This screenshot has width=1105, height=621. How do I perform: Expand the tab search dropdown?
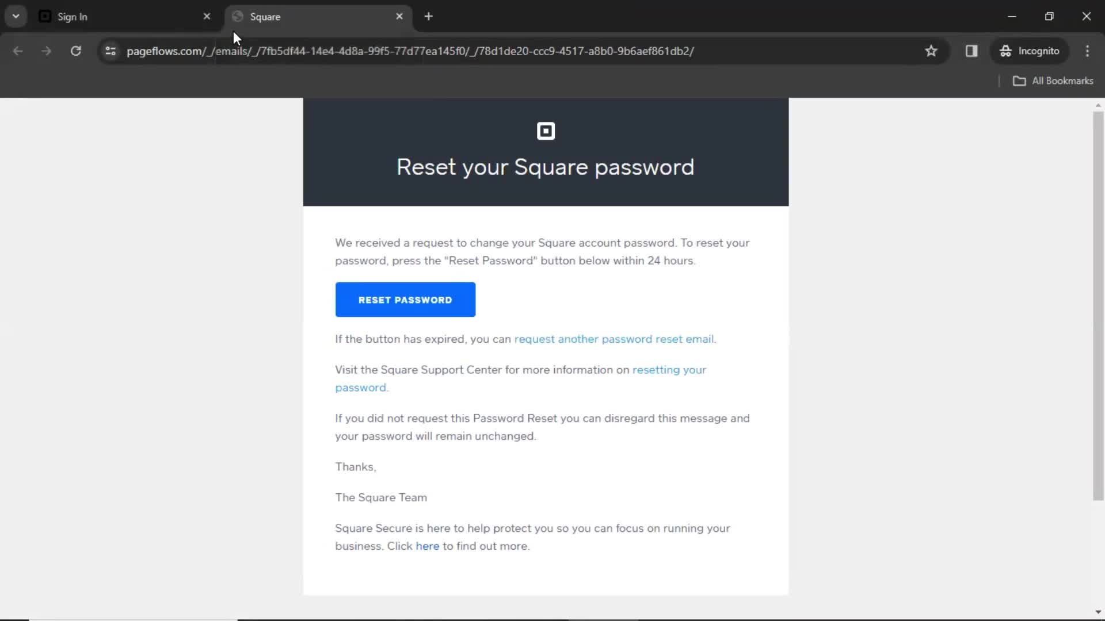(16, 17)
